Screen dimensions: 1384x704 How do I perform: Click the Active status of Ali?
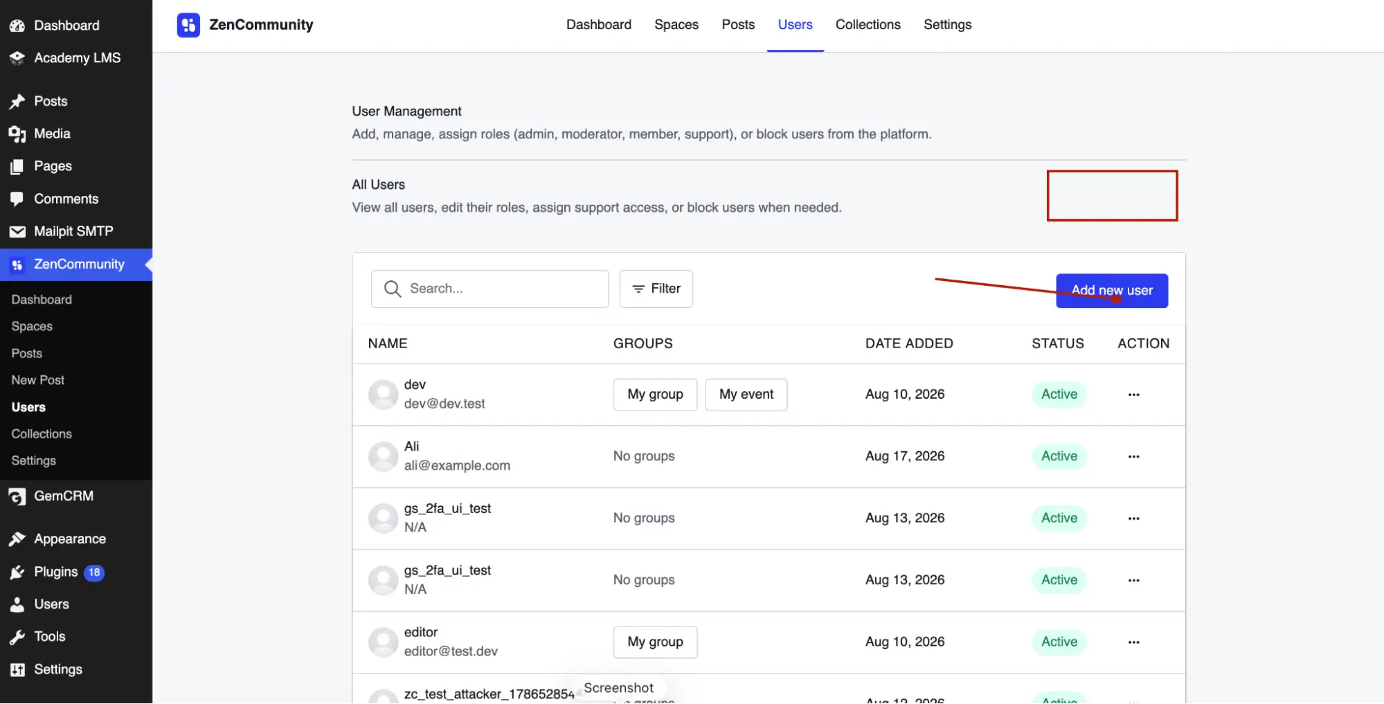pos(1059,456)
